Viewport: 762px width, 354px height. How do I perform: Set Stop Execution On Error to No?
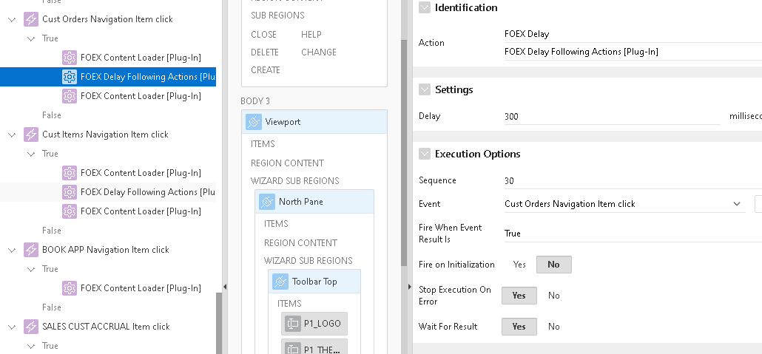(553, 296)
